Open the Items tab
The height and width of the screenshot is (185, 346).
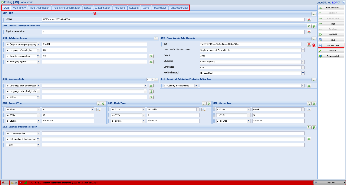coord(146,8)
